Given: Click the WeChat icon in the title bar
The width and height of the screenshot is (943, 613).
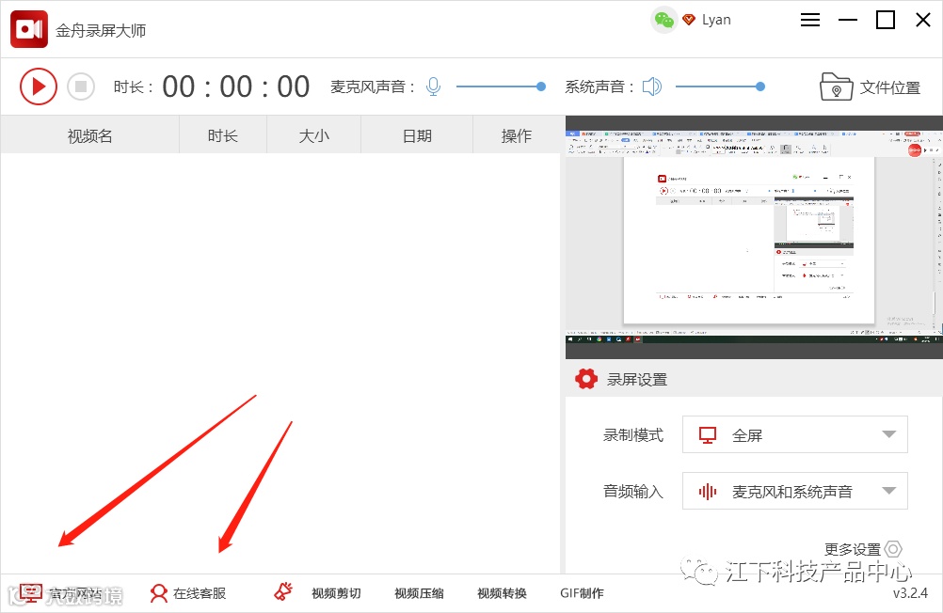Looking at the screenshot, I should point(663,21).
